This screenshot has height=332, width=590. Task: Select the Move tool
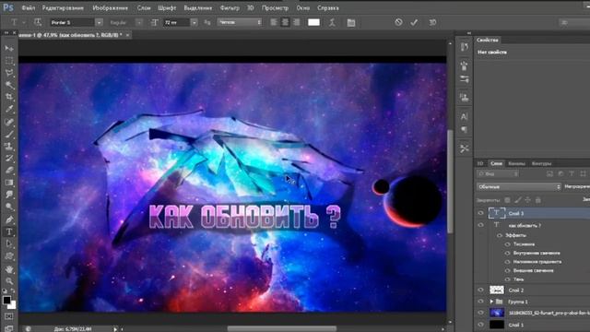[x=9, y=49]
